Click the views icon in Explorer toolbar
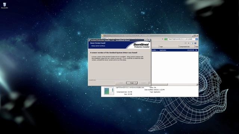239x134 pixels. pos(186,43)
